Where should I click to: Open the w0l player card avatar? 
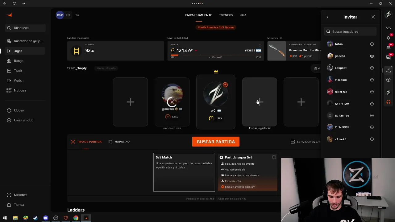[216, 94]
